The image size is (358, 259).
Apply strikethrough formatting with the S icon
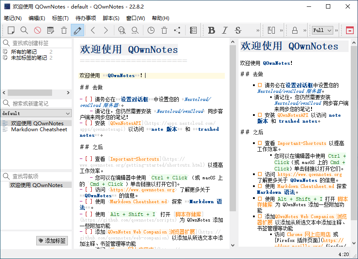(238, 30)
